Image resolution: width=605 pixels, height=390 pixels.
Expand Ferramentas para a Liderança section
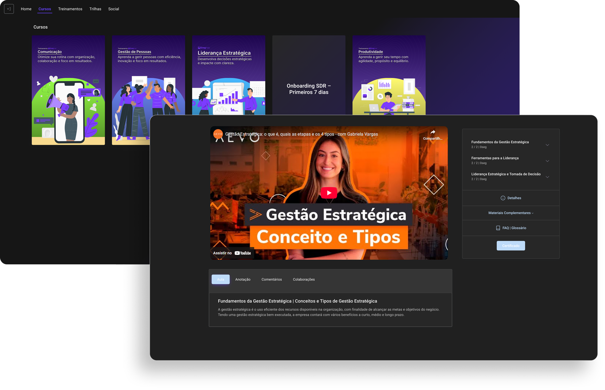[547, 161]
